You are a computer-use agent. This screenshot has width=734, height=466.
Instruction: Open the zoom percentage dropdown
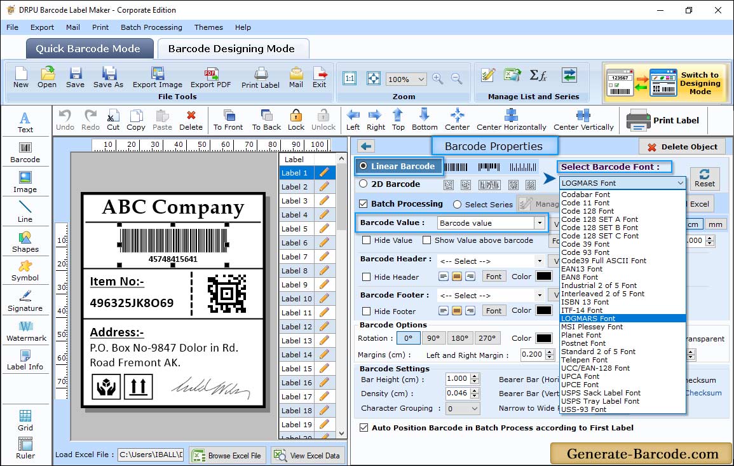pyautogui.click(x=421, y=79)
